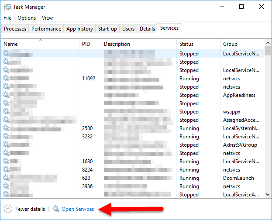Screen dimensions: 272x220
Task: Close the Task Manager window
Action: [262, 7]
